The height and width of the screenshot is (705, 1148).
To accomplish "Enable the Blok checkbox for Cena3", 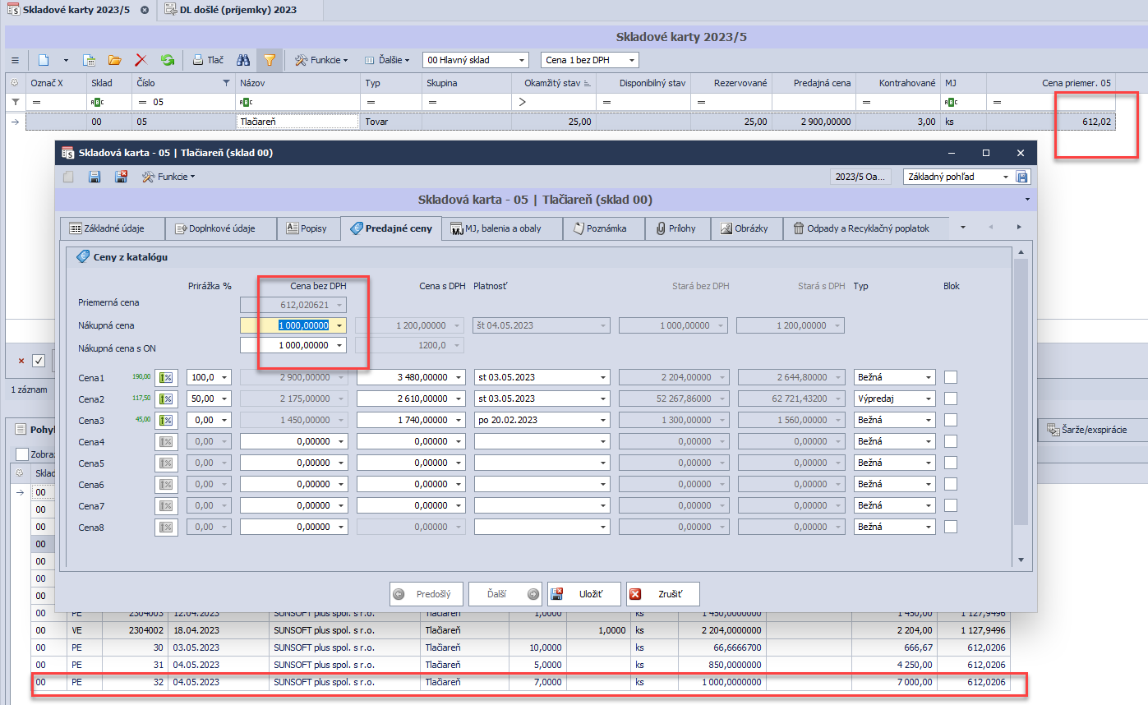I will coord(951,420).
